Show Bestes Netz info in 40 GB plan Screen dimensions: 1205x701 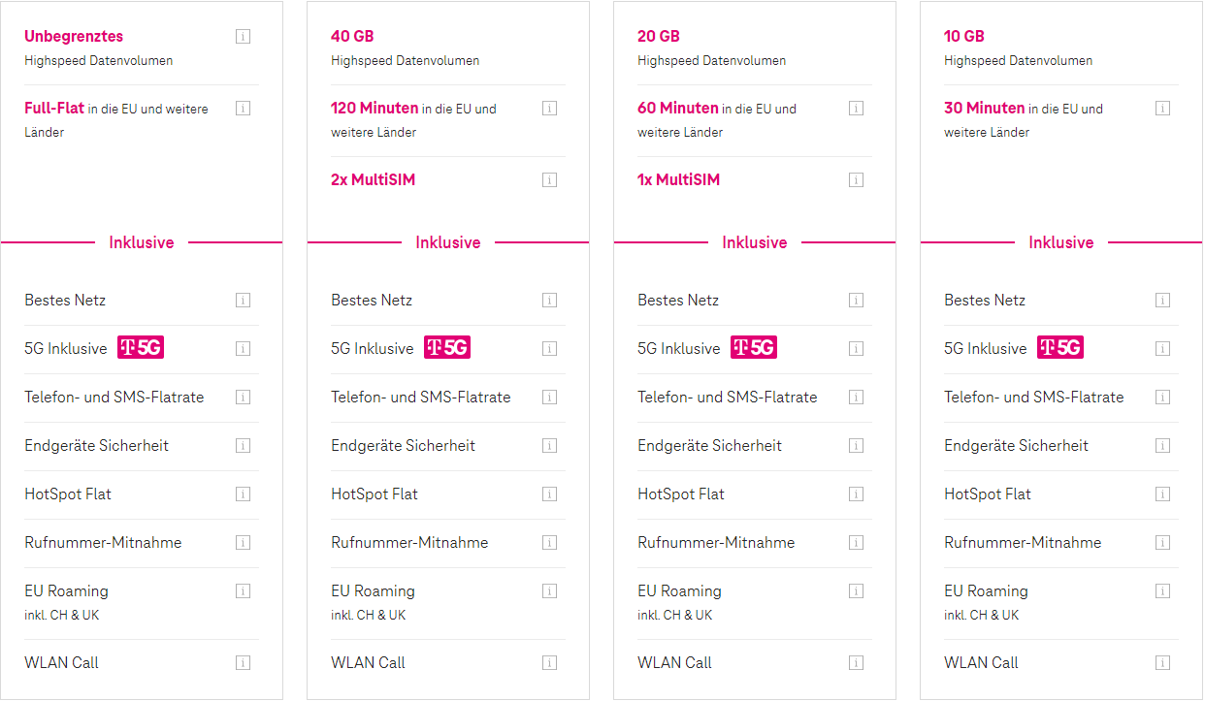pos(549,300)
